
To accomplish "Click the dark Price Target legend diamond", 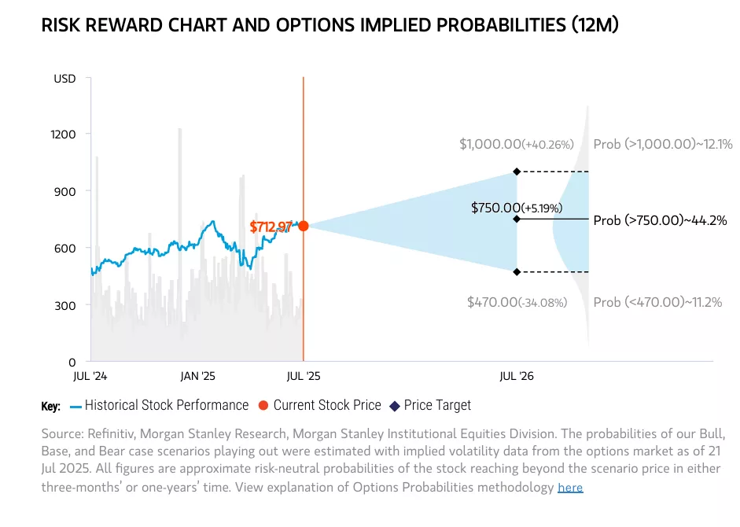I will (x=395, y=406).
